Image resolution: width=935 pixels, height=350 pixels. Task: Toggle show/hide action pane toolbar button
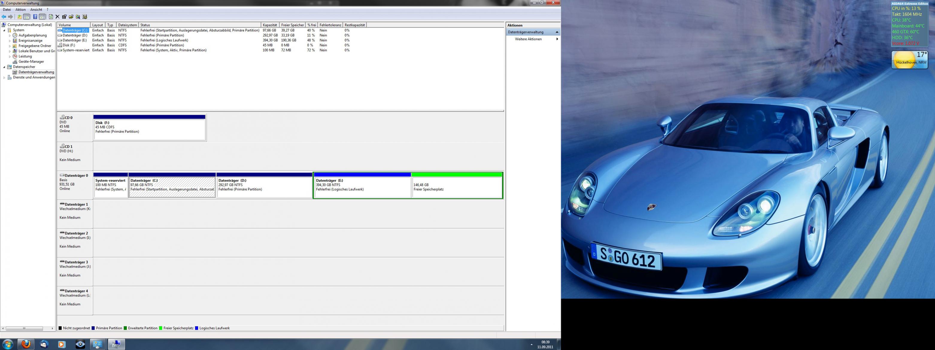coord(42,17)
